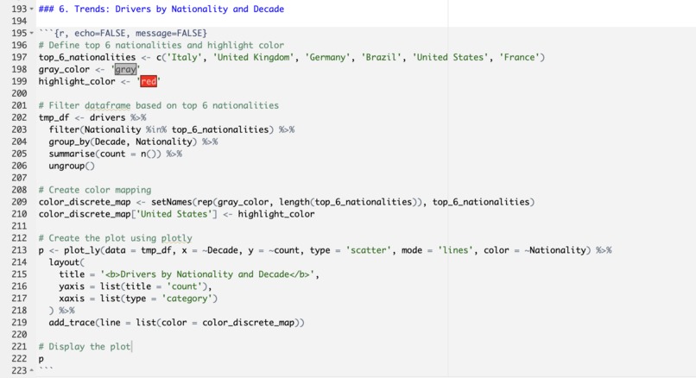Image resolution: width=696 pixels, height=378 pixels.
Task: Click 'summarise' call on line 205
Action: [x=72, y=154]
